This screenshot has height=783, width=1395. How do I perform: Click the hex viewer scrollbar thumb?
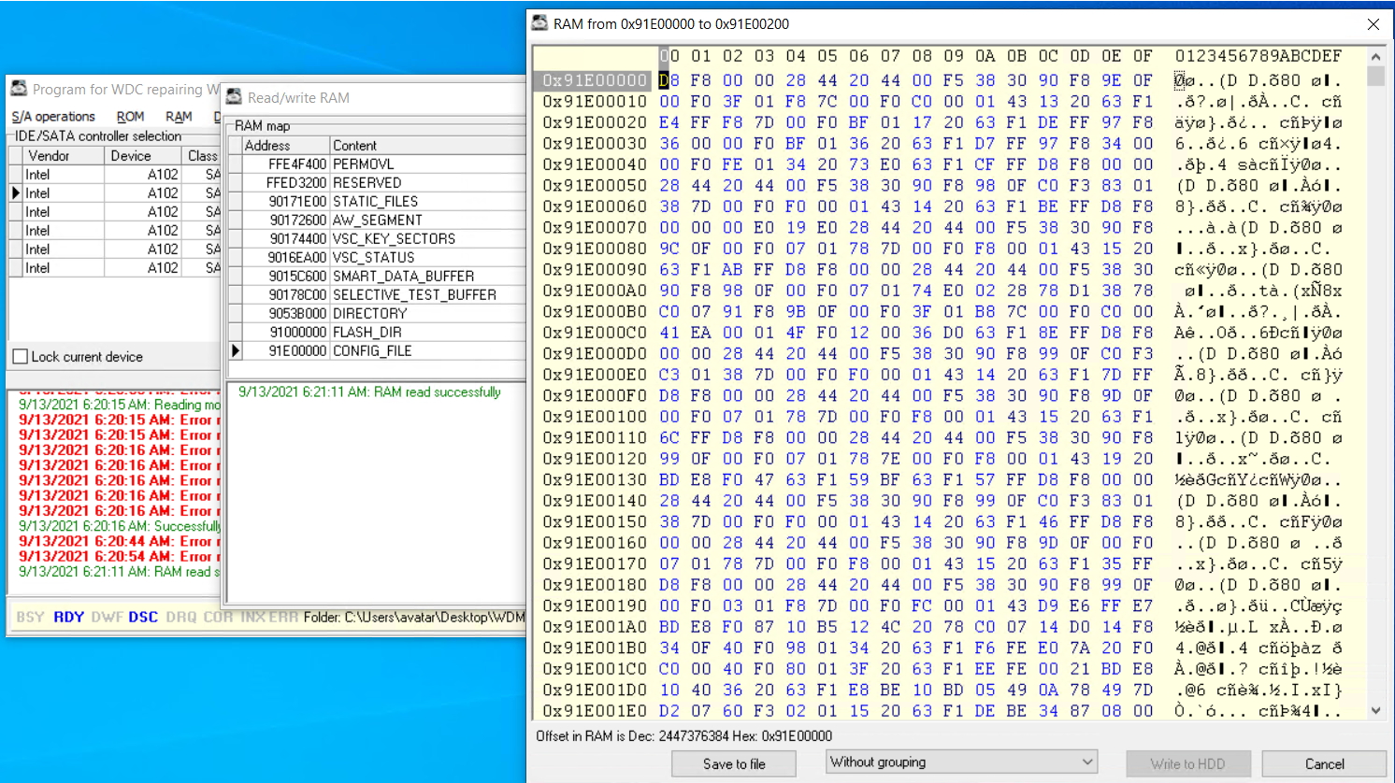click(1375, 76)
